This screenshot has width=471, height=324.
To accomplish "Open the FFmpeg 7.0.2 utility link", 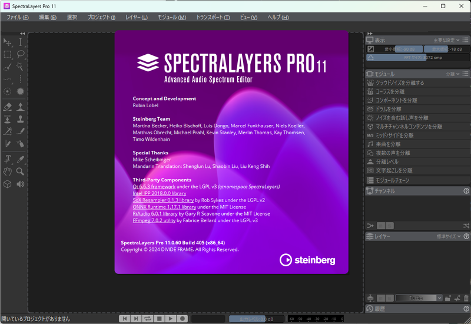I will (x=154, y=220).
